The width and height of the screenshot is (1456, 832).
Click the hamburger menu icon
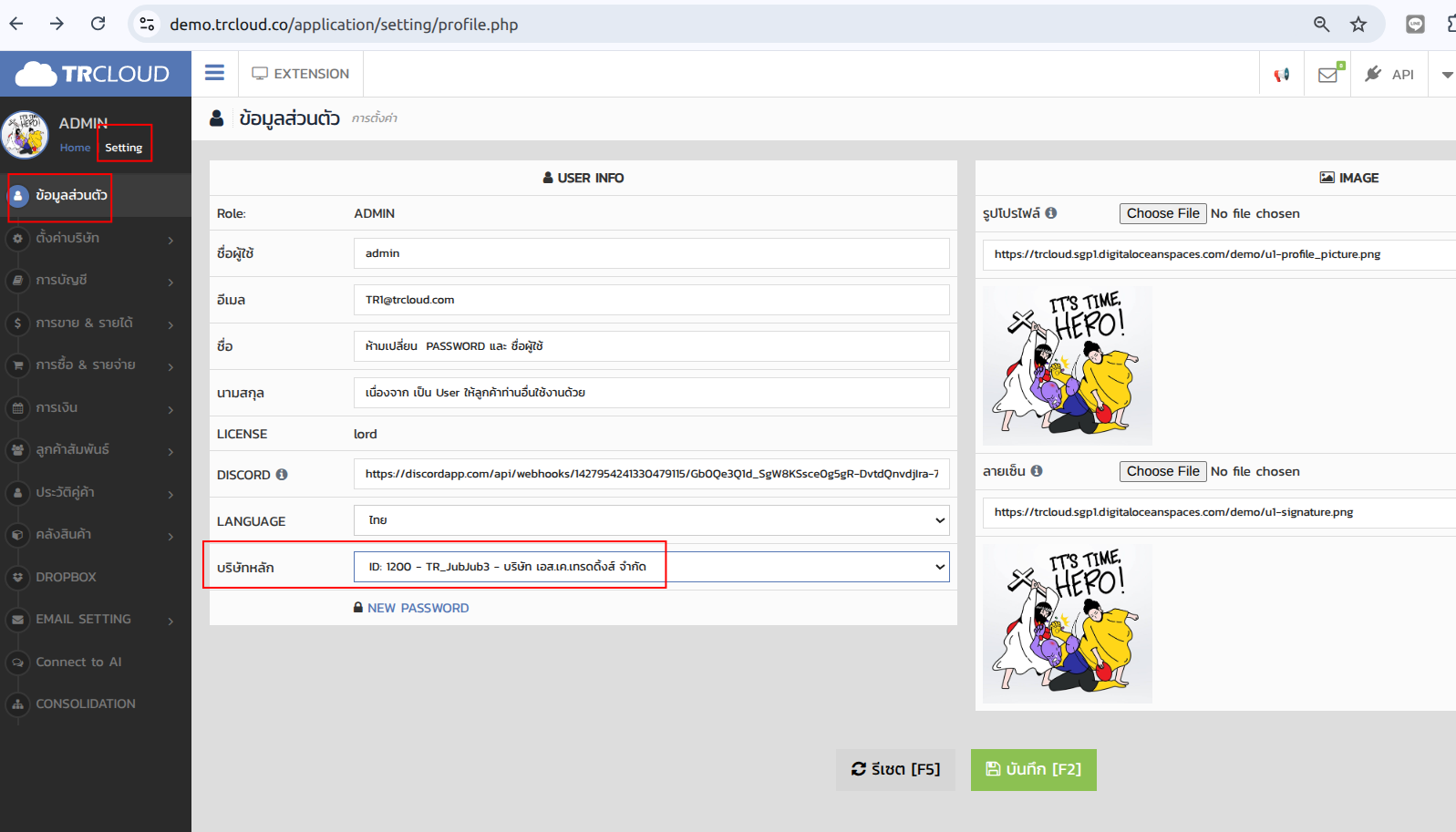pyautogui.click(x=214, y=73)
